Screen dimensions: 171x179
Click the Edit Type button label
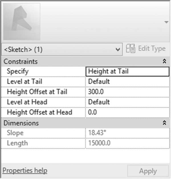(x=152, y=49)
